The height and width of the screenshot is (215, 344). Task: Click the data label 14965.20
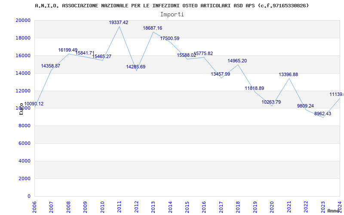(237, 61)
